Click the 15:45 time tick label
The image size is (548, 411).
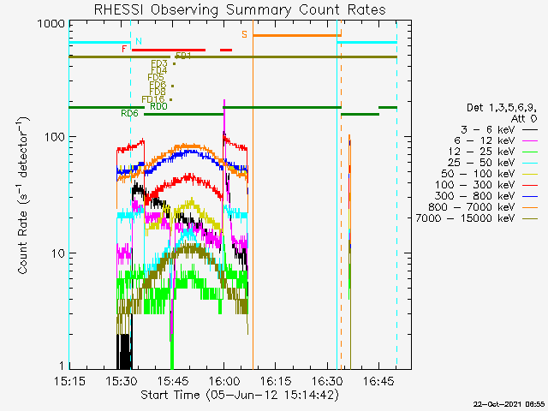click(173, 381)
